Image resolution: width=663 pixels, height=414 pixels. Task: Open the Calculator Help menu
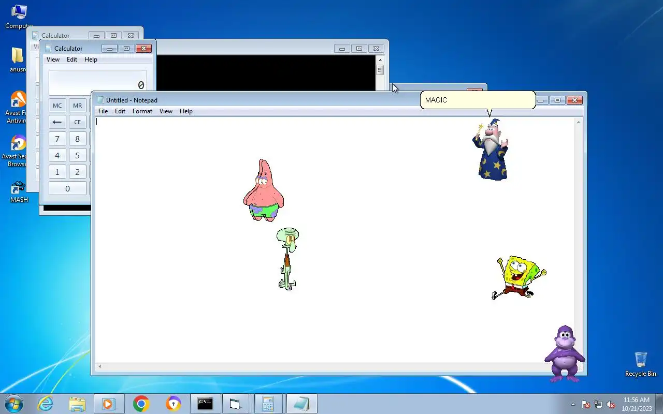[91, 60]
